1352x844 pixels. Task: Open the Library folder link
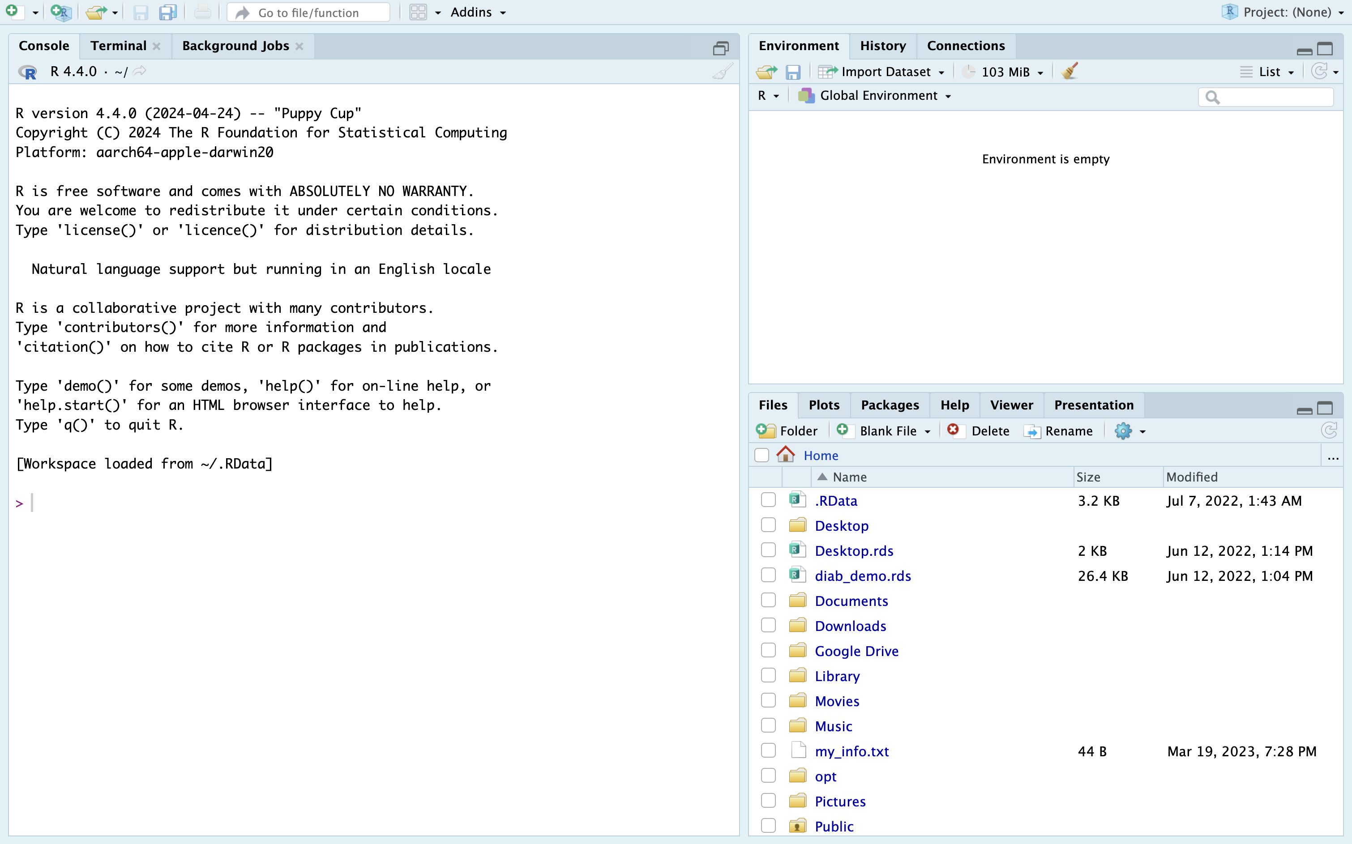837,676
